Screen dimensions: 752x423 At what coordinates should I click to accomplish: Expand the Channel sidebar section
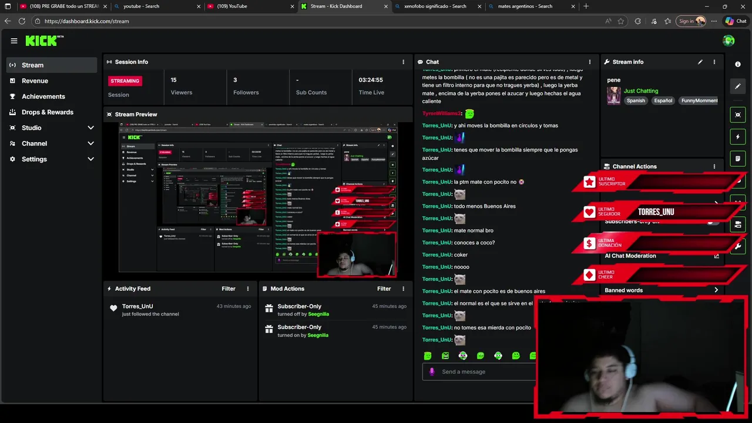[52, 143]
